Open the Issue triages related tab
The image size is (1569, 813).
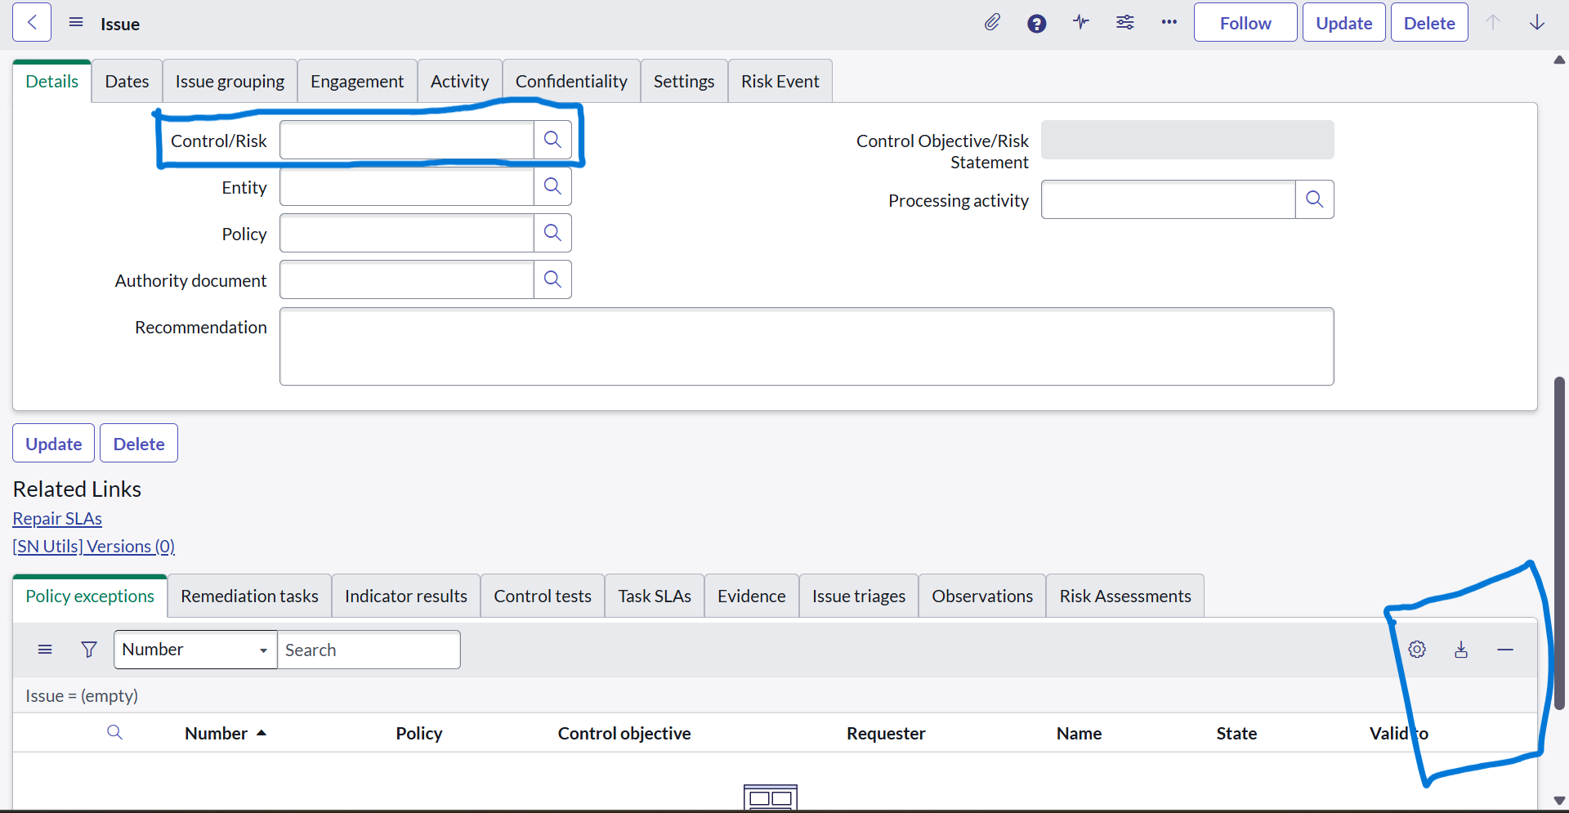pyautogui.click(x=859, y=596)
